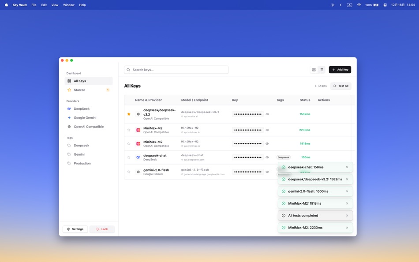
Task: Switch to list view layout
Action: tap(321, 70)
